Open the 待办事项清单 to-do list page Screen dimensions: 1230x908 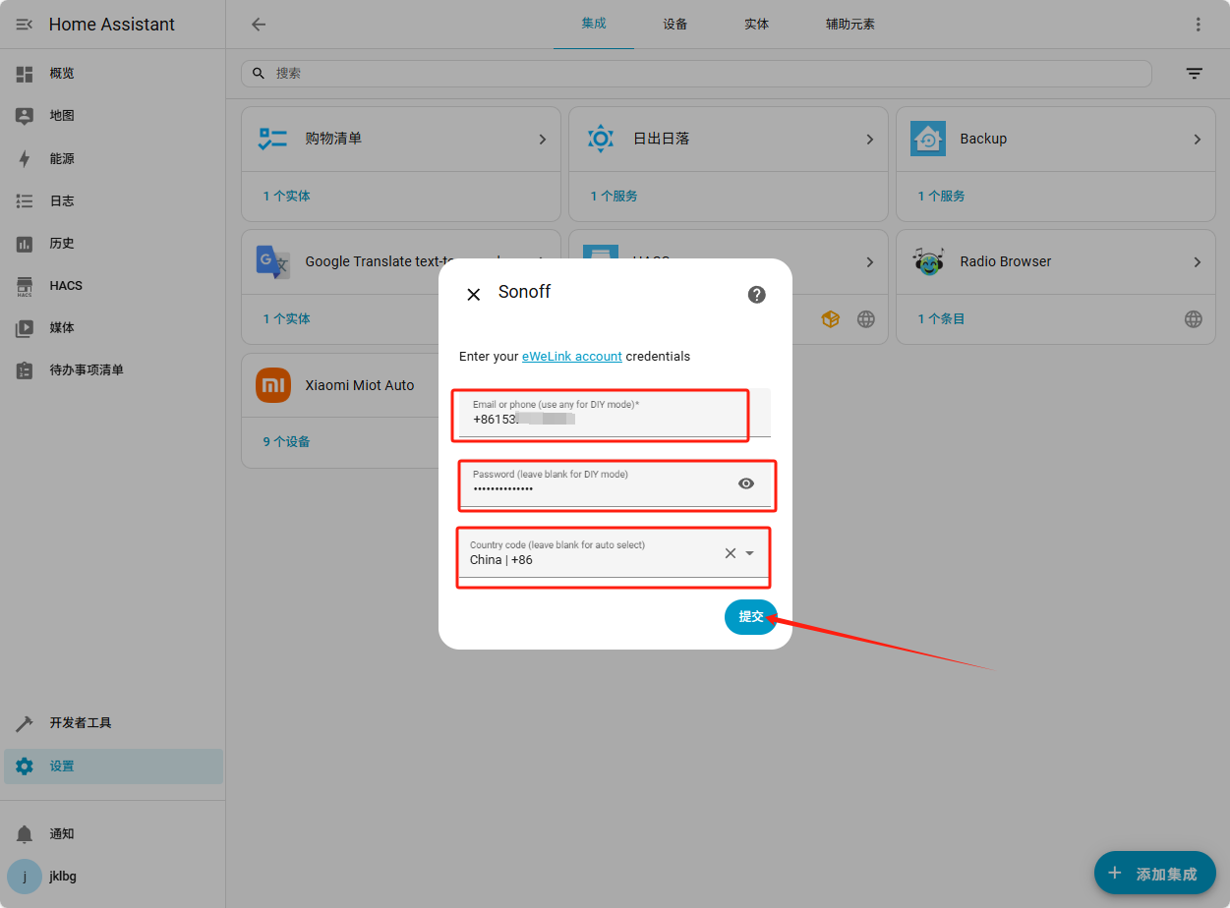pos(113,369)
